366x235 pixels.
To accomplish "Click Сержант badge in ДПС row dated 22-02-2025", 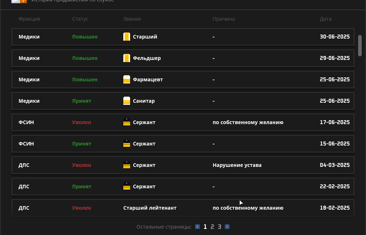I will (127, 186).
